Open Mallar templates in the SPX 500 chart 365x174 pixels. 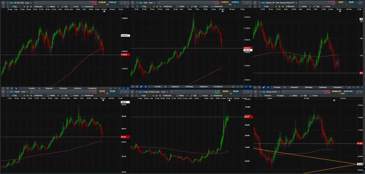(51, 7)
